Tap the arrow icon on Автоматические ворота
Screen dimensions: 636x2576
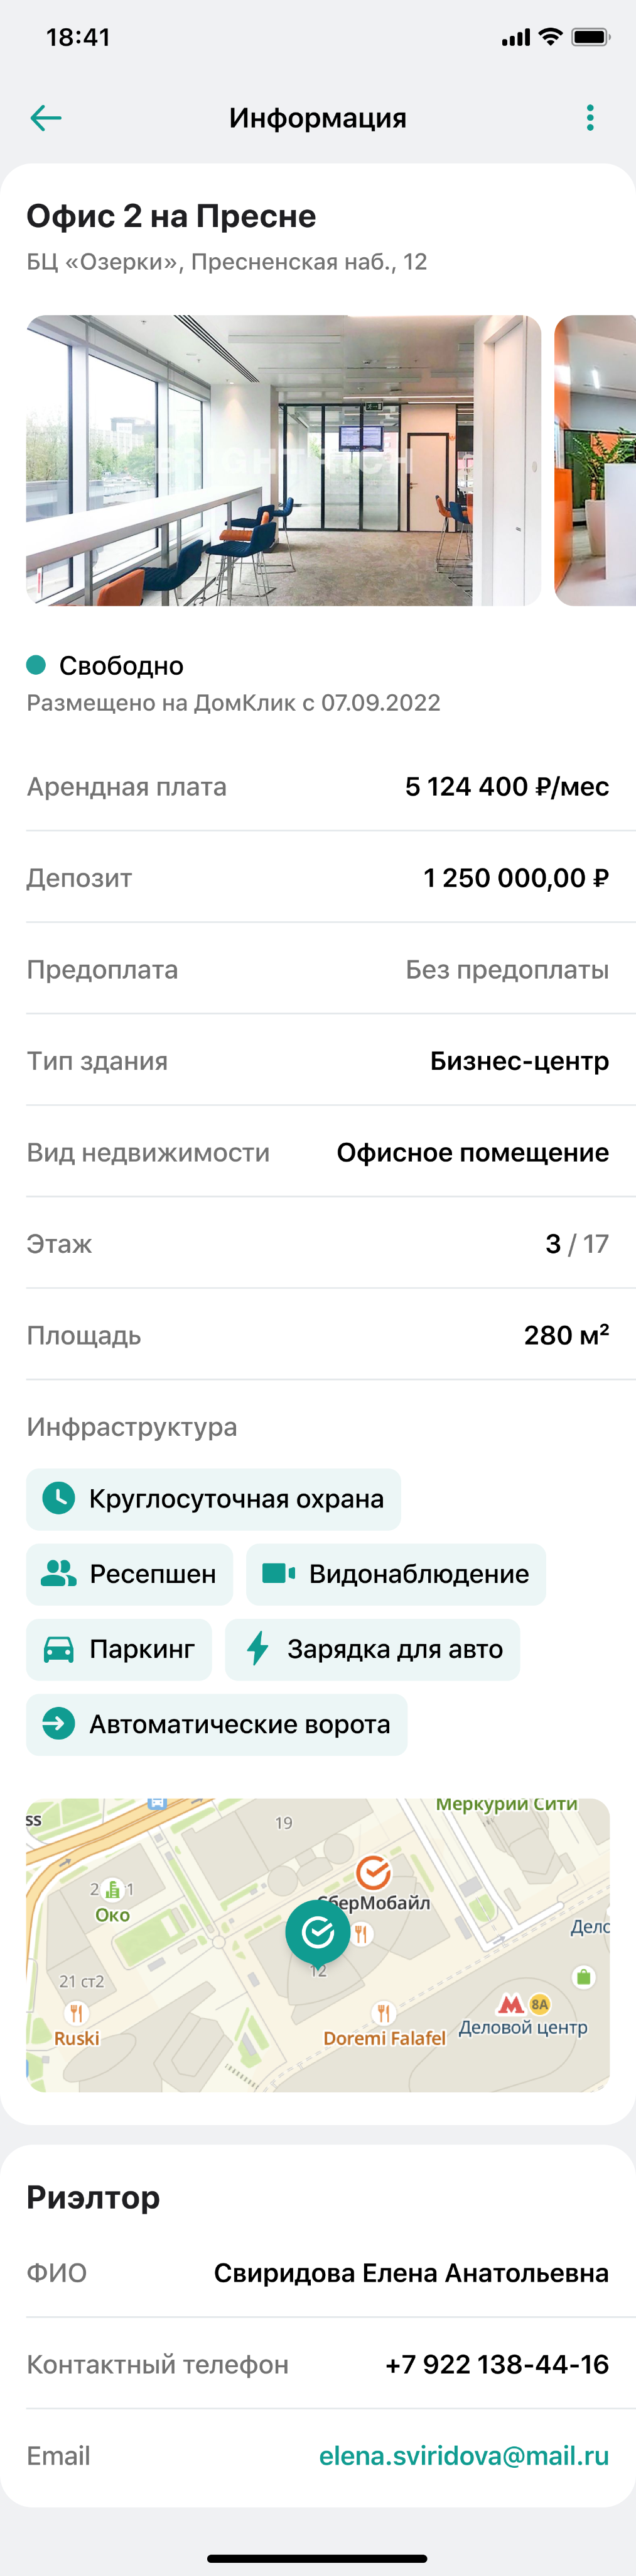pos(59,1724)
